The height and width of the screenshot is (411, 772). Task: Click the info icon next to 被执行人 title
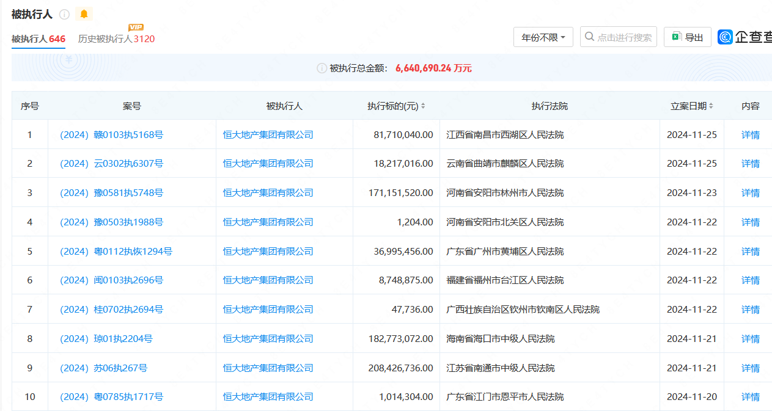click(x=64, y=14)
